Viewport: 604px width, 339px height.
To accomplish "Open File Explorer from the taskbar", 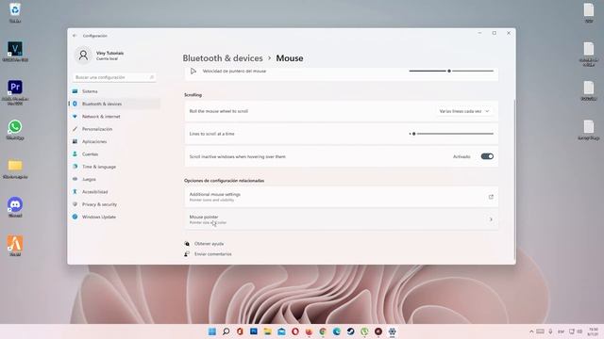I will coord(267,331).
